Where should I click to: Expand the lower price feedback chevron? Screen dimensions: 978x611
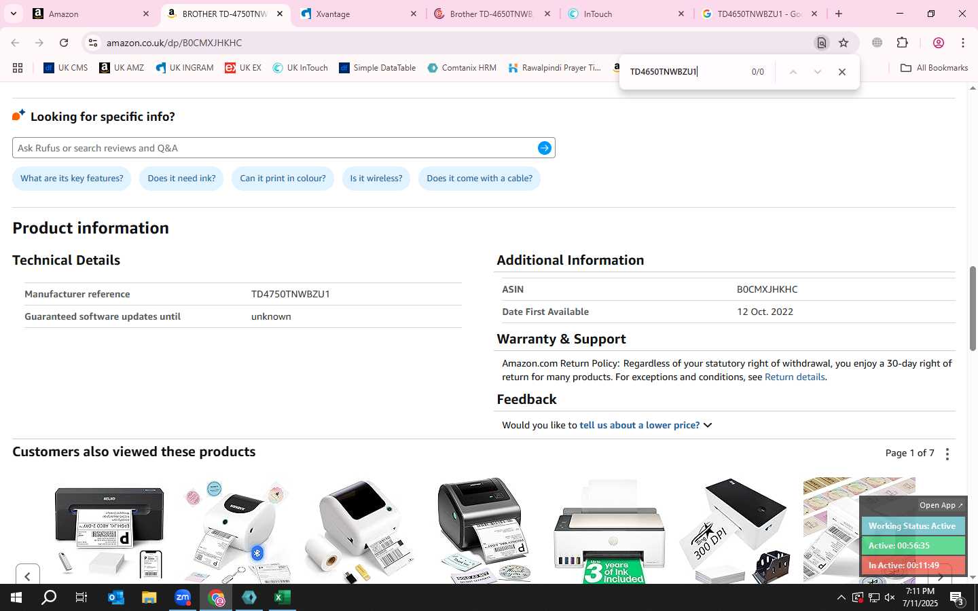coord(708,425)
